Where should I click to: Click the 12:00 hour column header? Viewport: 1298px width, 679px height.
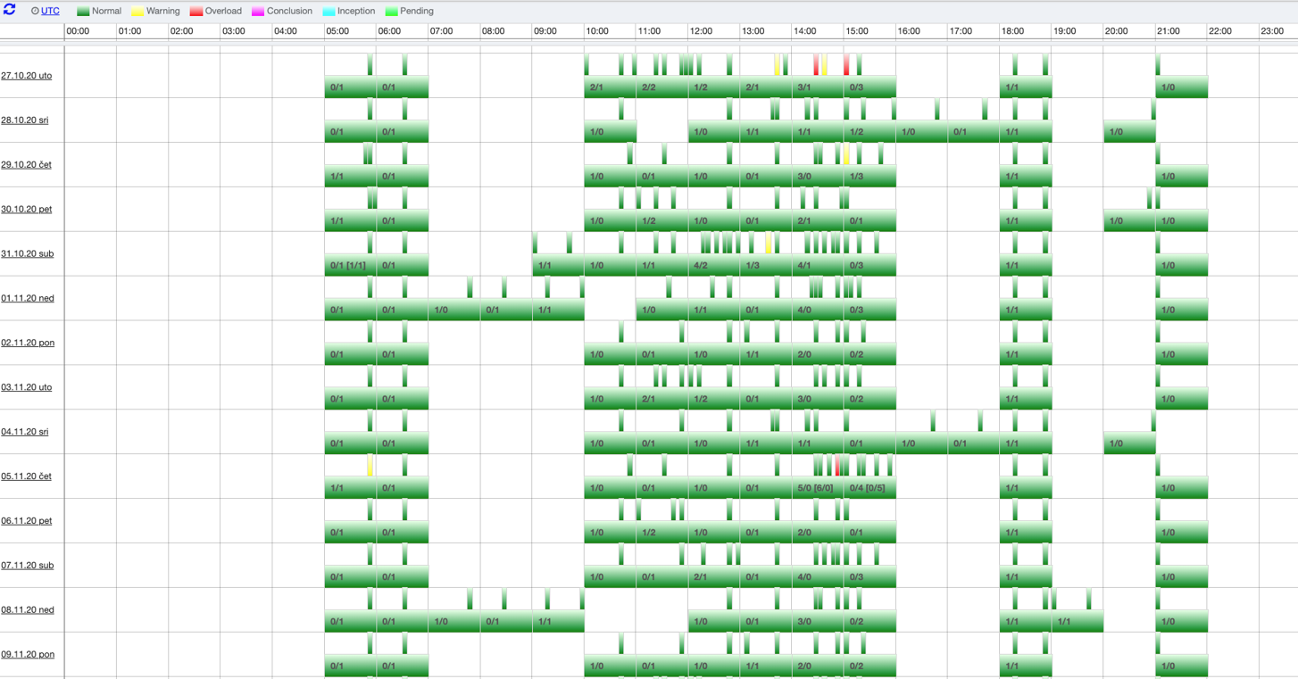click(x=701, y=31)
